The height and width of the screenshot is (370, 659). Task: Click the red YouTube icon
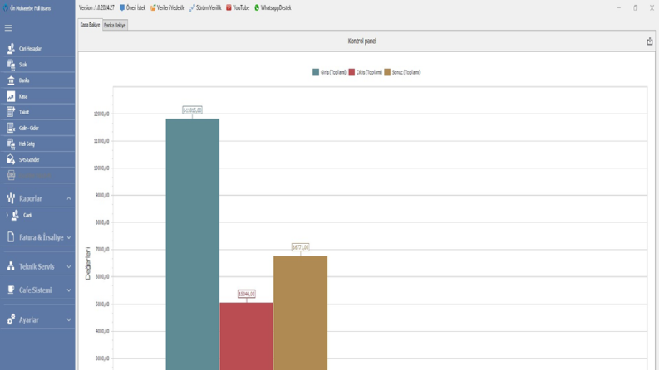coord(229,7)
